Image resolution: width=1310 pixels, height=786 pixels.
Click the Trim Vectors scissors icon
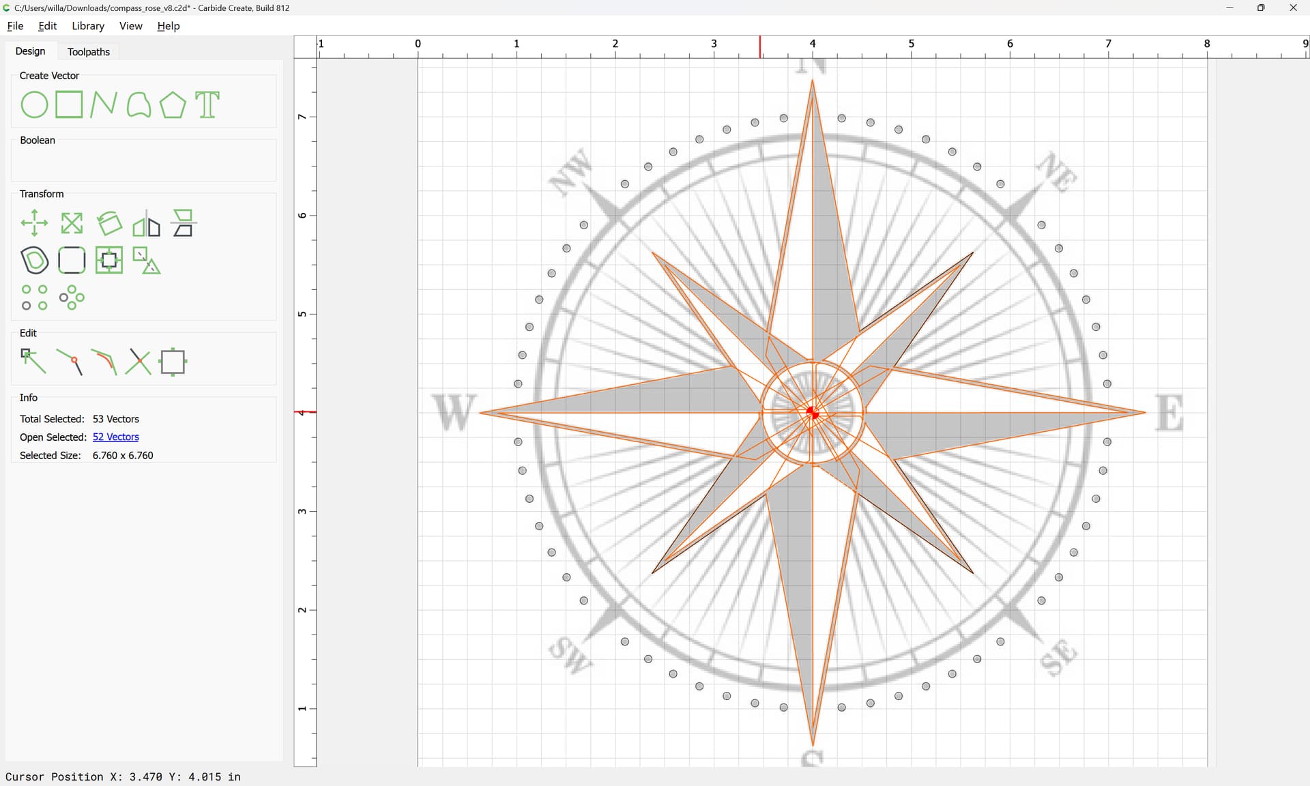click(139, 362)
